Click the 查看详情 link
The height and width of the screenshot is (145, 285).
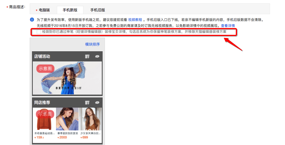[228, 26]
